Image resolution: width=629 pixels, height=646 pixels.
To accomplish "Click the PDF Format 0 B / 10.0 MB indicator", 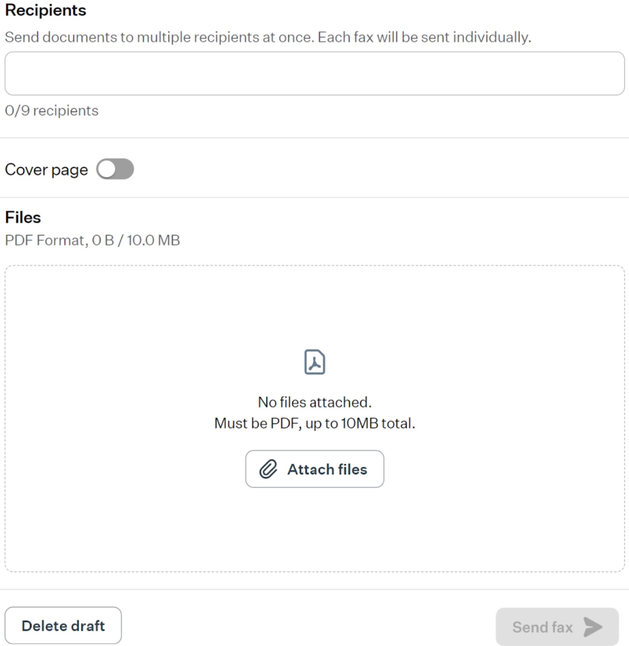I will (92, 240).
